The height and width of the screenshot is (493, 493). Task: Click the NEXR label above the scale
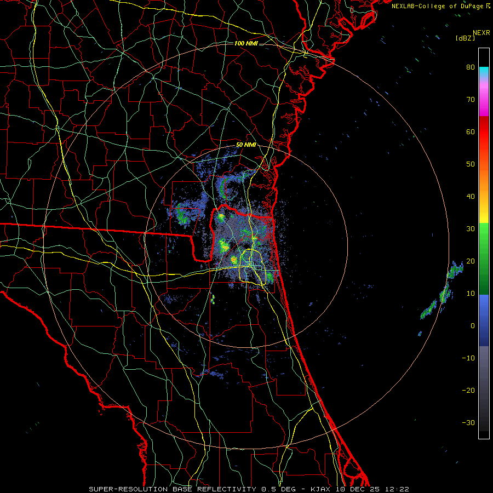point(481,33)
